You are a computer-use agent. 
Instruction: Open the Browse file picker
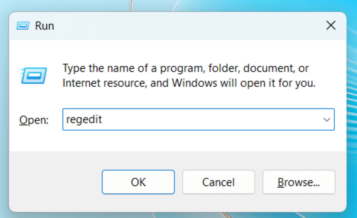tap(299, 182)
